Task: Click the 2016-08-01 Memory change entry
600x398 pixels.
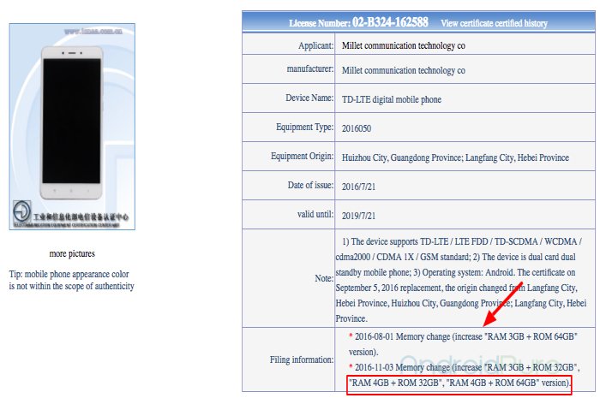Action: point(463,344)
